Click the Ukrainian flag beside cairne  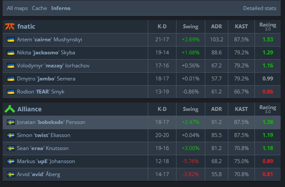11,40
